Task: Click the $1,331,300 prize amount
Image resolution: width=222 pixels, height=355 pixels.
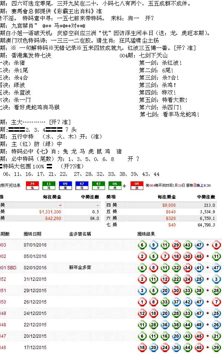Action: coord(50,212)
